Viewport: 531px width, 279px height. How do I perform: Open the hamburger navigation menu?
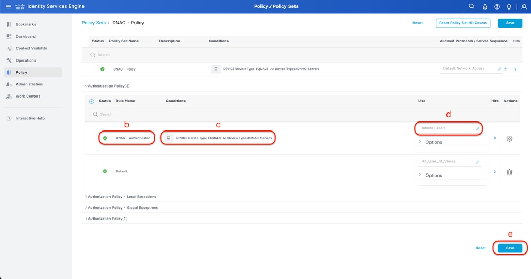coord(9,6)
